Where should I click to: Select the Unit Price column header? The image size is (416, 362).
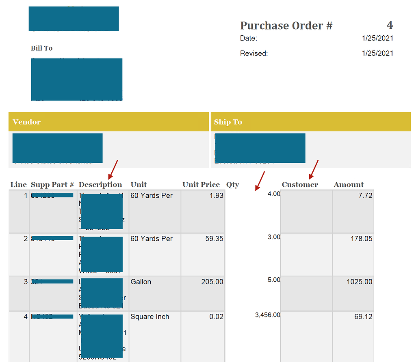point(201,184)
